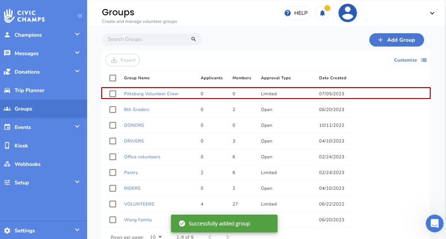446x239 pixels.
Task: Check the Pittsburg Volunteer Crew checkbox
Action: pyautogui.click(x=113, y=94)
